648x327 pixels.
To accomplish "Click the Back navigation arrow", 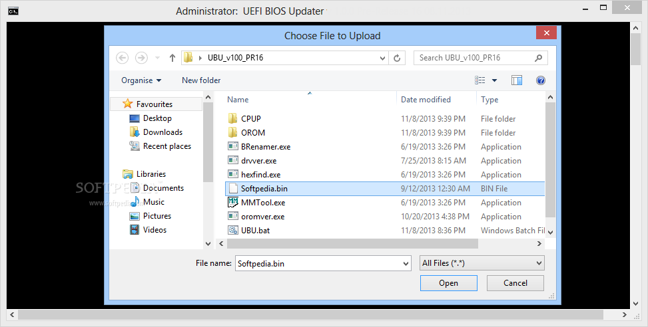I will click(122, 58).
